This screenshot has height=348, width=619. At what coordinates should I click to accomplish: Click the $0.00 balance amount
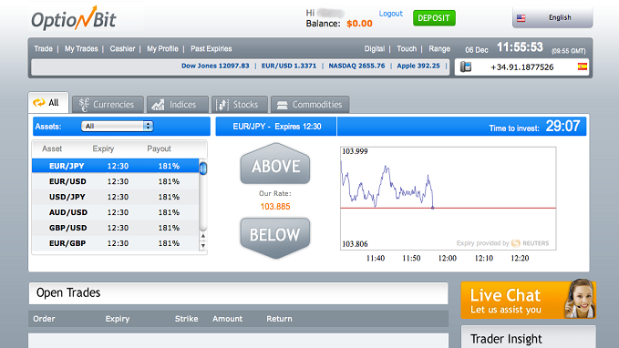pos(359,24)
